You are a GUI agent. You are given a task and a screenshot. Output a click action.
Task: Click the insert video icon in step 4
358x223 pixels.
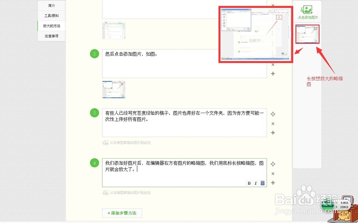click(x=262, y=183)
